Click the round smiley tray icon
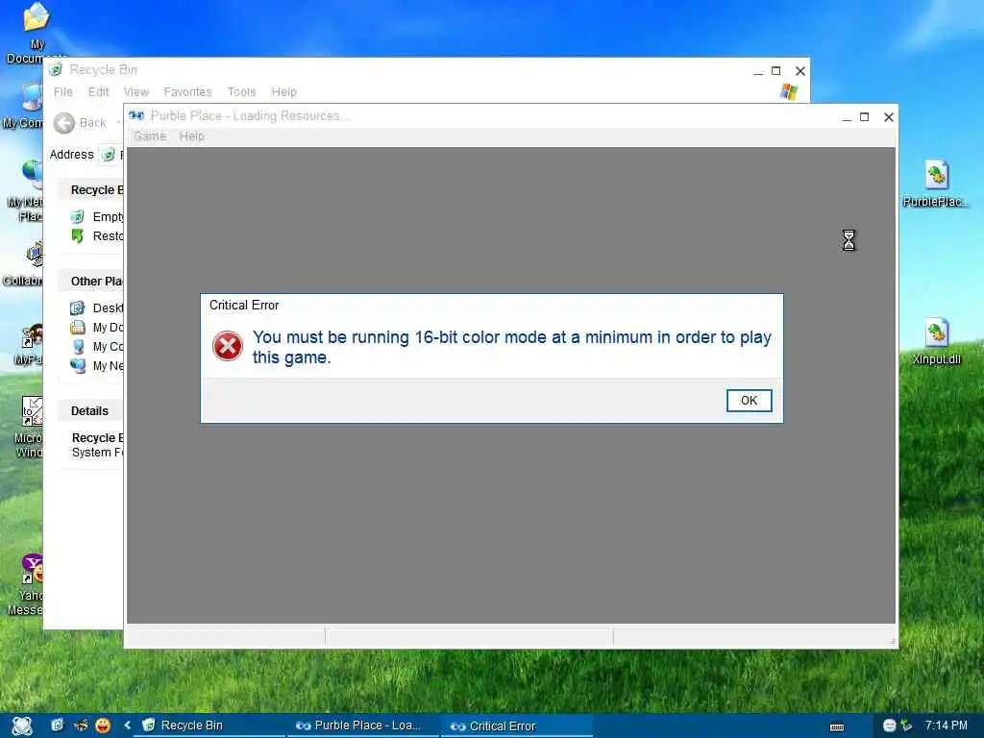 point(889,726)
